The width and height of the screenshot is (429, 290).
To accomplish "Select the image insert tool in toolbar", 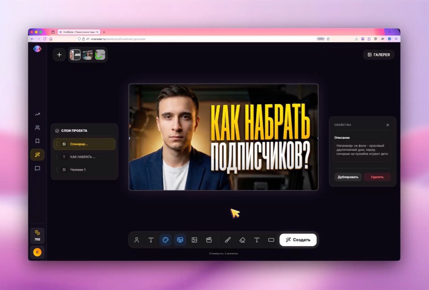I will (x=194, y=240).
